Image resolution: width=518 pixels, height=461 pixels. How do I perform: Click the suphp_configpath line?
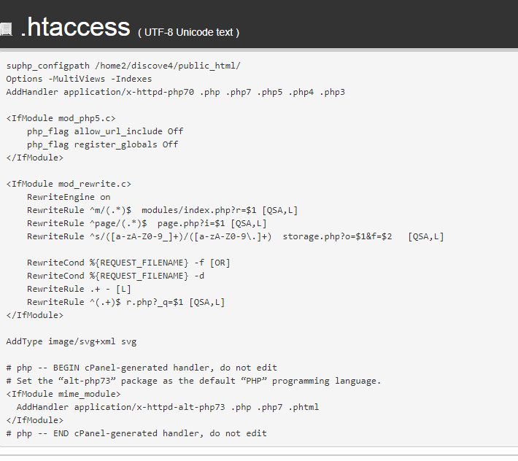[x=123, y=66]
